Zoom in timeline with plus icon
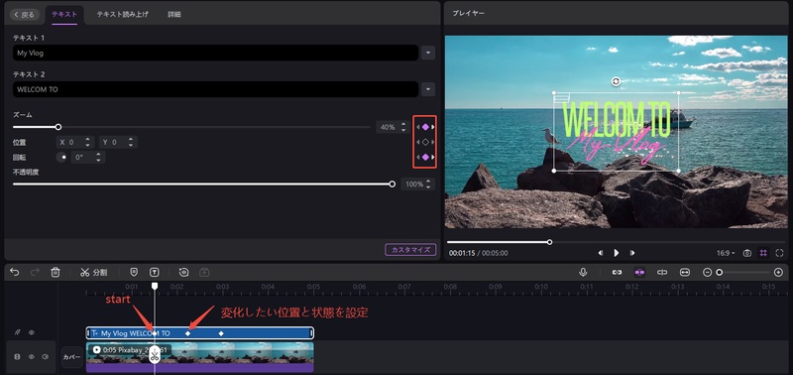 click(x=779, y=272)
